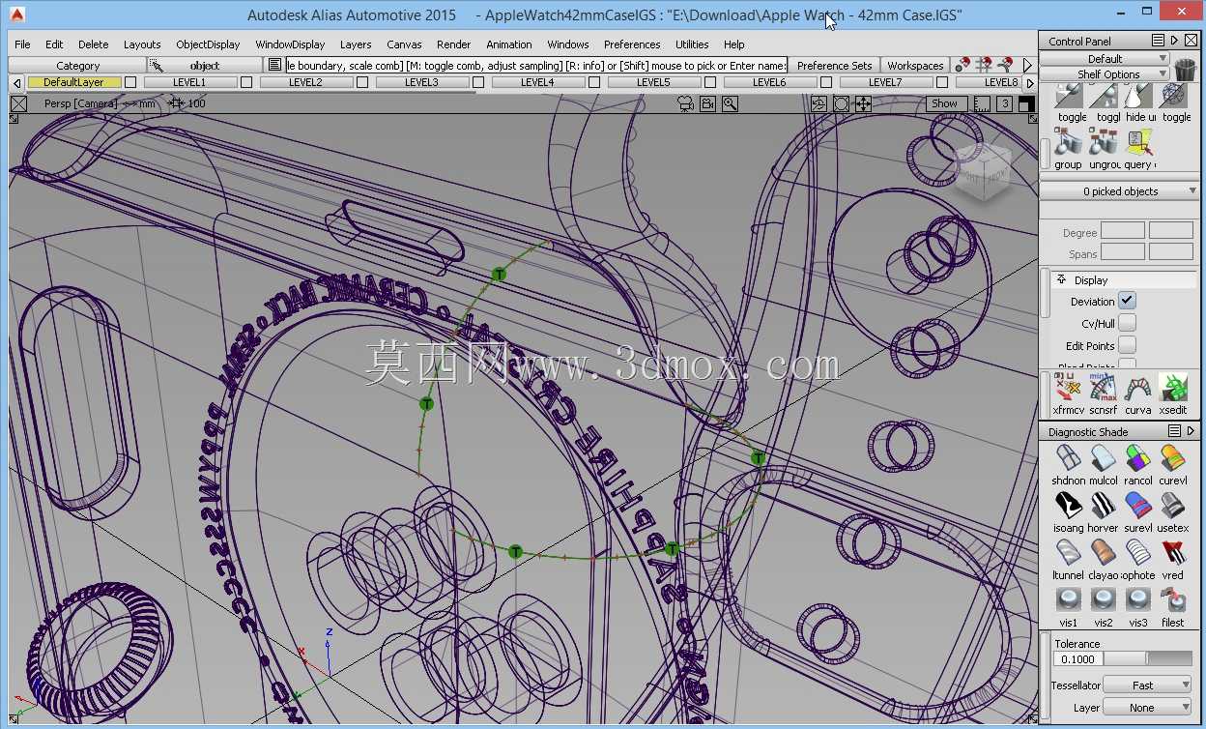Image resolution: width=1206 pixels, height=729 pixels.
Task: Select the isoang iso-angle shade
Action: tap(1068, 505)
